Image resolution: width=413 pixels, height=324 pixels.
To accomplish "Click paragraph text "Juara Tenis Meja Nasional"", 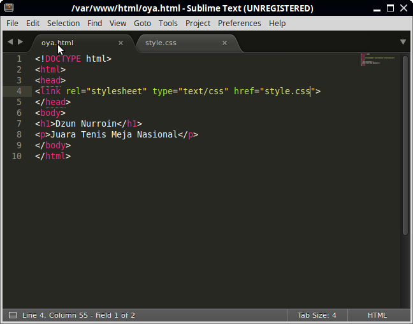I will [x=114, y=135].
